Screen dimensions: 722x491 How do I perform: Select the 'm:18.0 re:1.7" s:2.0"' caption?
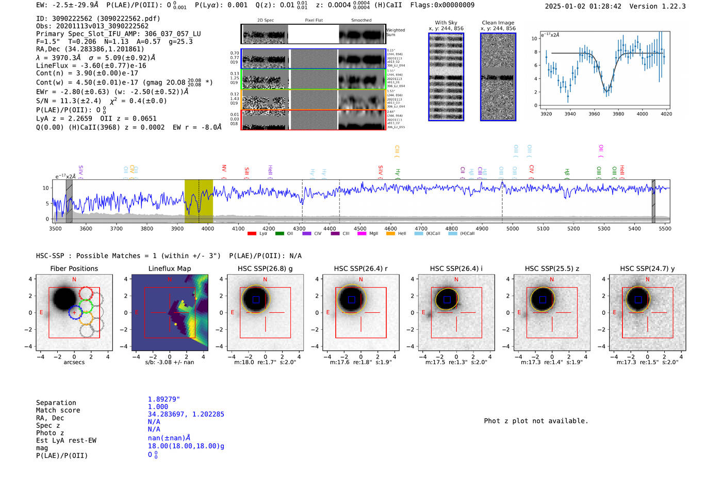pyautogui.click(x=265, y=362)
